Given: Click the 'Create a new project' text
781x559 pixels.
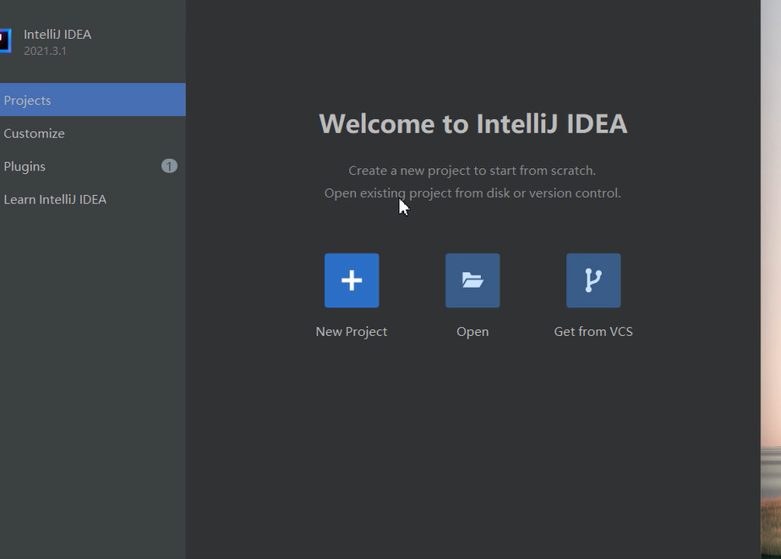Looking at the screenshot, I should pos(472,171).
